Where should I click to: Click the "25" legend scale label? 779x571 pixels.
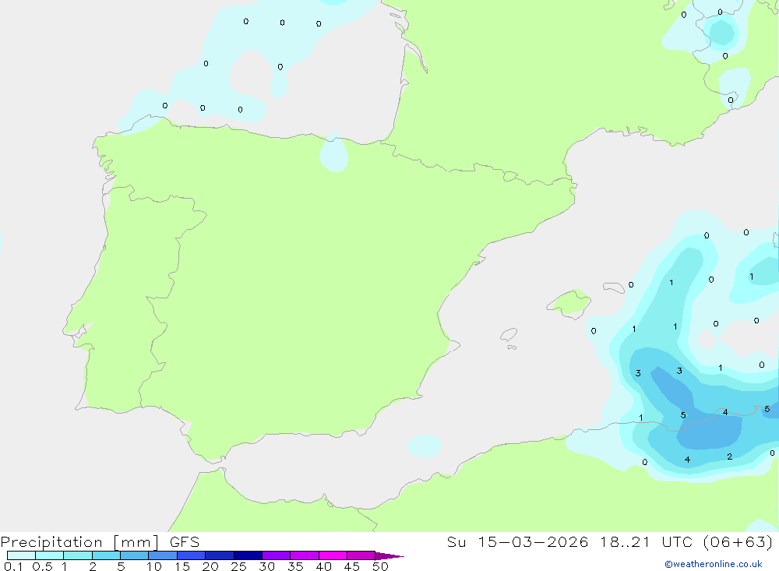tap(238, 566)
